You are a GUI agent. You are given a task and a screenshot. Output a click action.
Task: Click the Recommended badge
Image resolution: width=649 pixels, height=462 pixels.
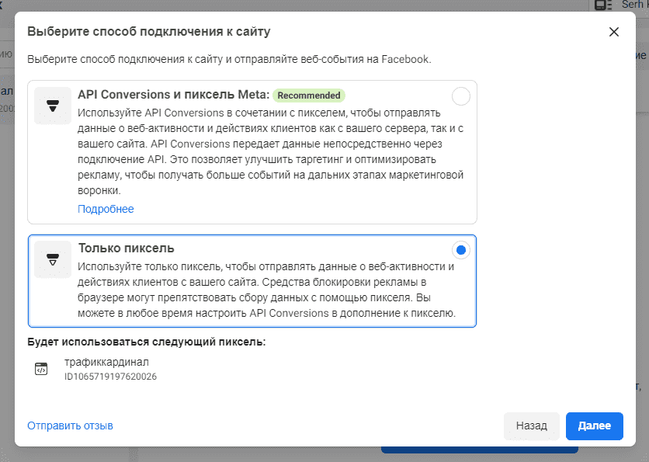[309, 96]
